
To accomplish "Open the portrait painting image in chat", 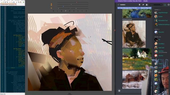I will [134, 34].
